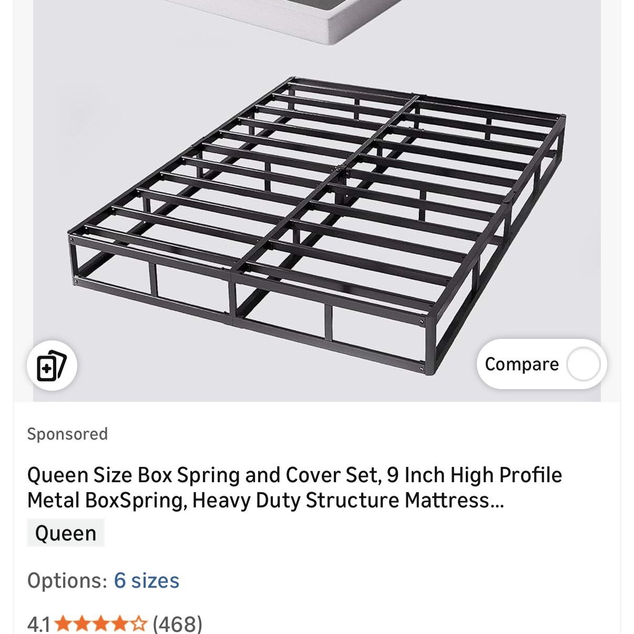Open the similar items cards icon
Viewport: 634px width, 634px height.
pos(52,366)
